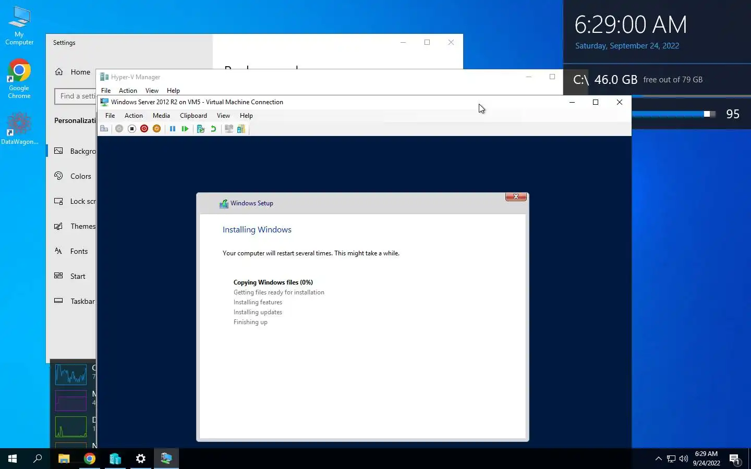
Task: Open Help menu in Hyper-V Manager
Action: click(173, 91)
